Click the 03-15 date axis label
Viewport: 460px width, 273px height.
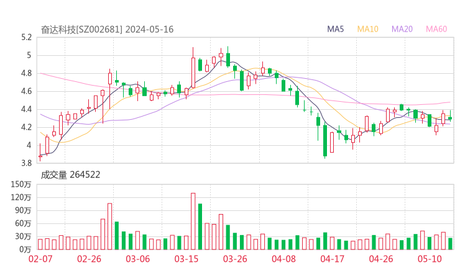pyautogui.click(x=186, y=259)
